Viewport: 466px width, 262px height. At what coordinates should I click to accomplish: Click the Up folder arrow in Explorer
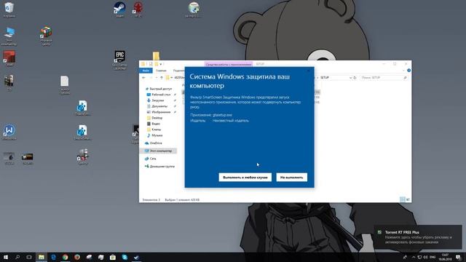click(162, 78)
